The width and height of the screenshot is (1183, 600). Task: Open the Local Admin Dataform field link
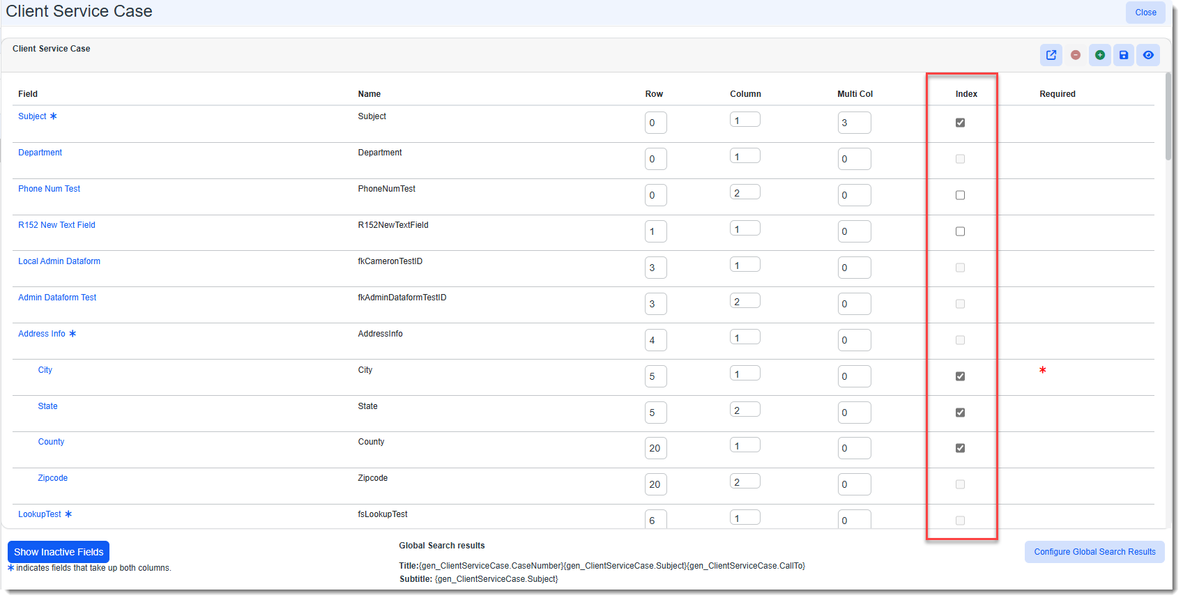[x=59, y=261]
